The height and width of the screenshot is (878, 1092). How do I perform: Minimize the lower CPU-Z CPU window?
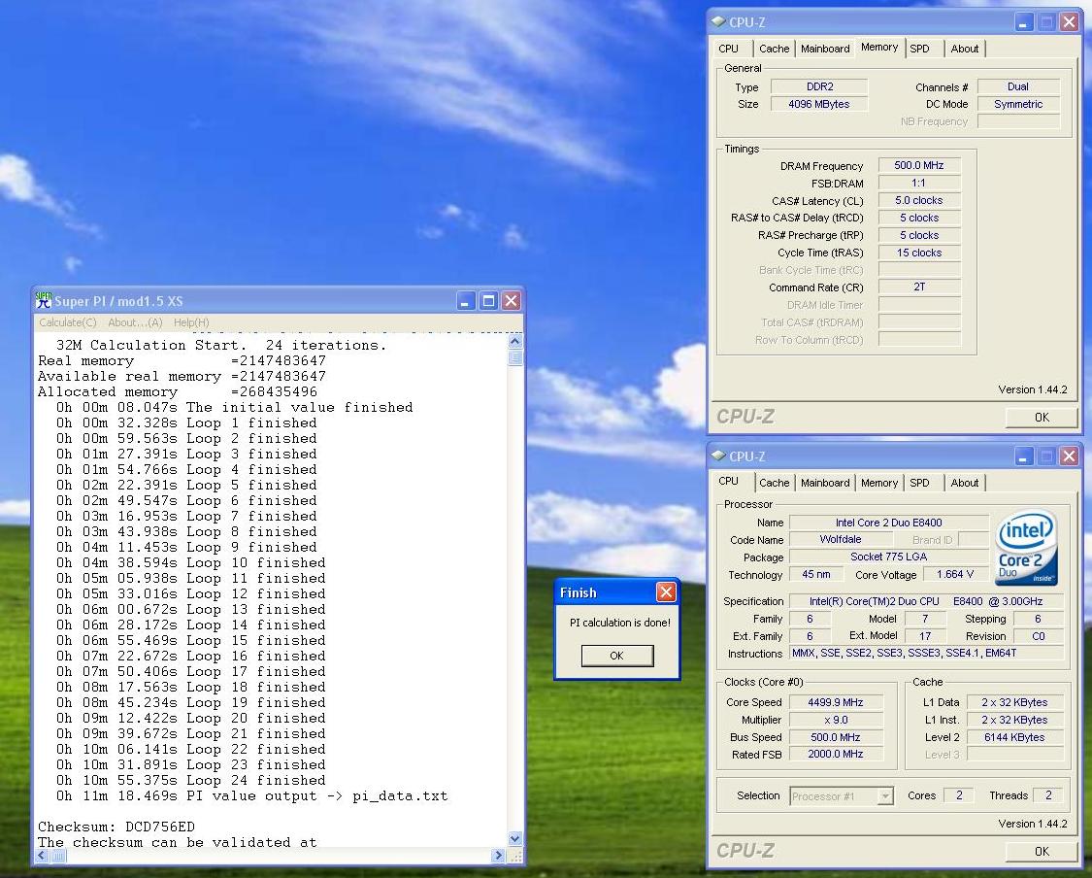pyautogui.click(x=1023, y=456)
